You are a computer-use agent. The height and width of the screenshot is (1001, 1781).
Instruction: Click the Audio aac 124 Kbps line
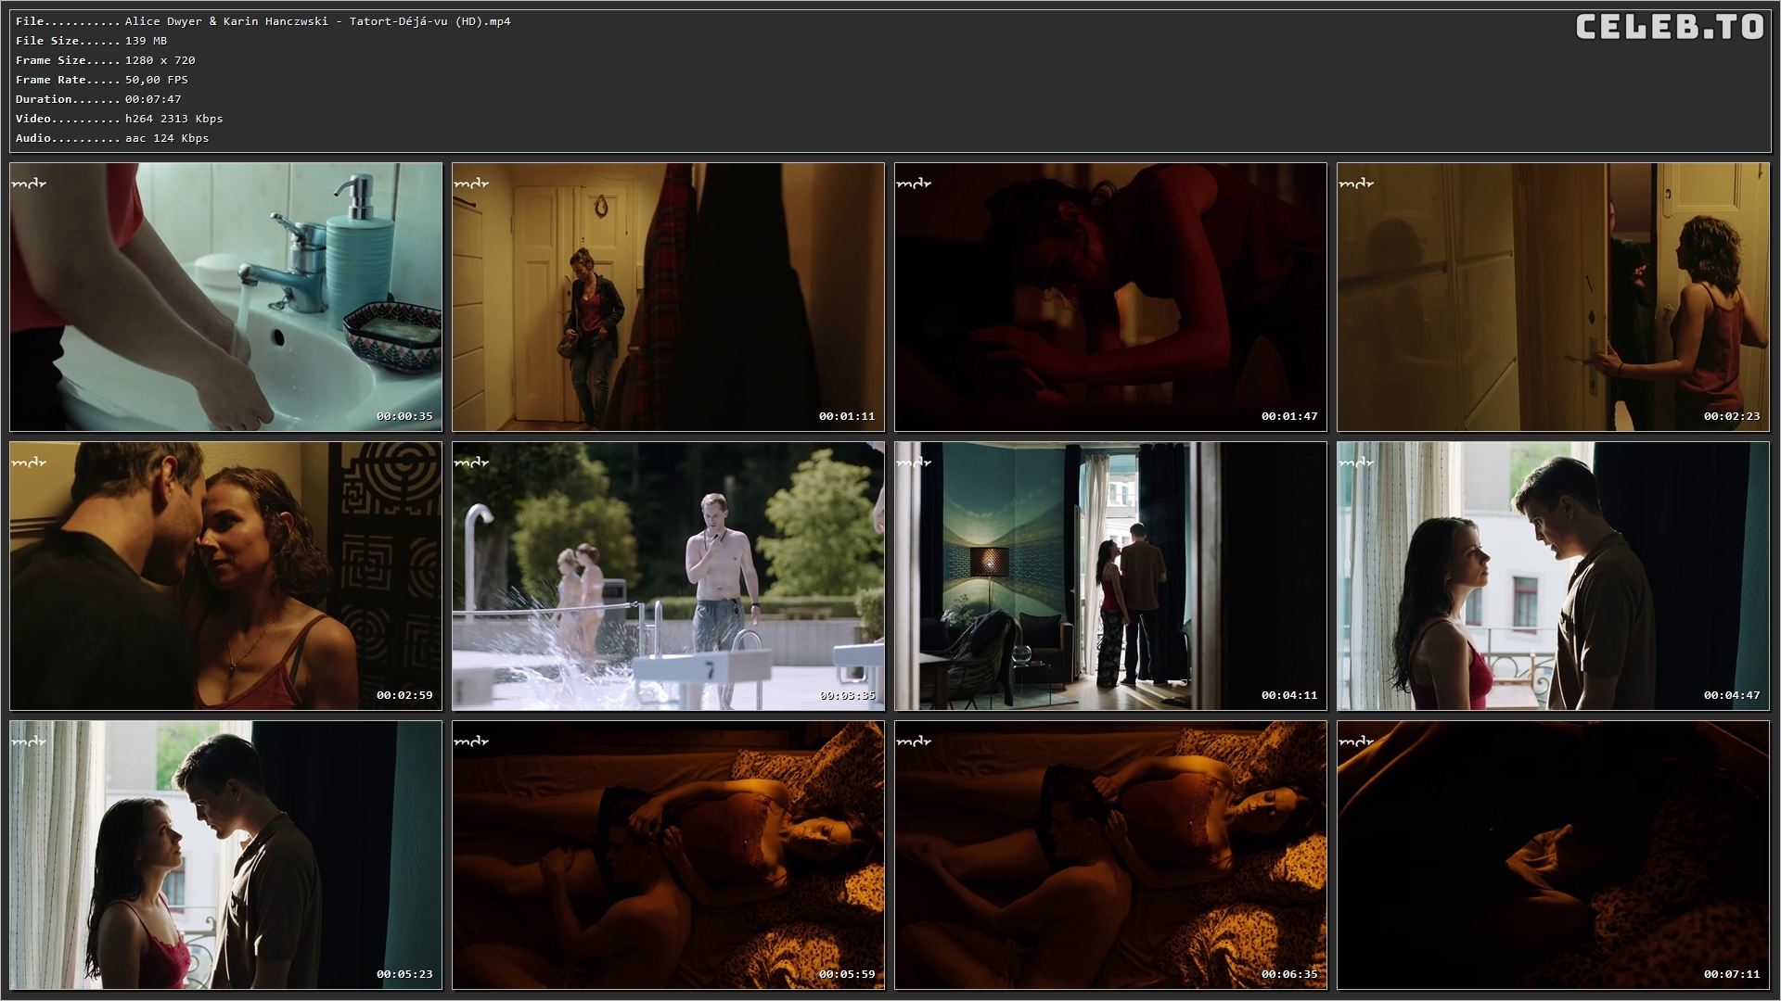(111, 138)
